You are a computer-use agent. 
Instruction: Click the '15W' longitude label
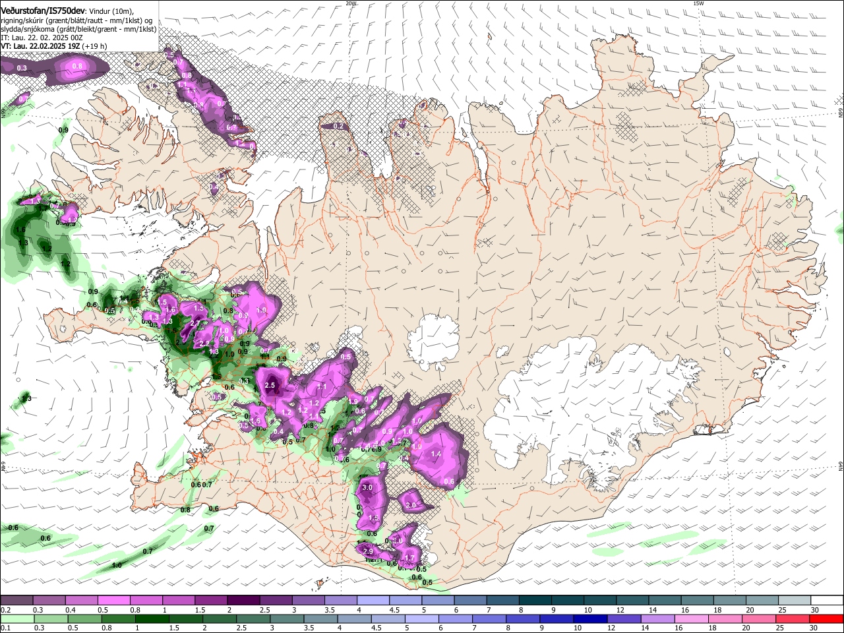click(x=699, y=3)
